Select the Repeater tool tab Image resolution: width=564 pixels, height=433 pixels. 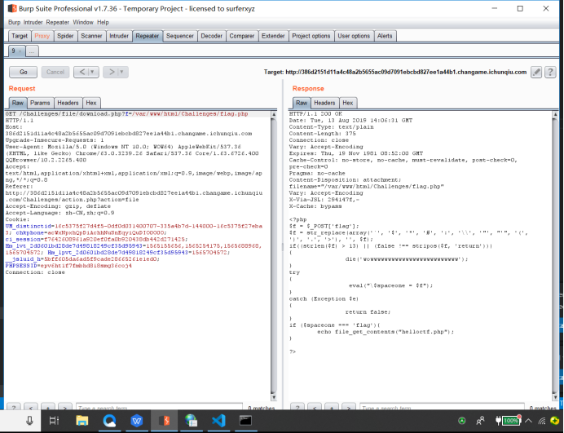pos(148,36)
